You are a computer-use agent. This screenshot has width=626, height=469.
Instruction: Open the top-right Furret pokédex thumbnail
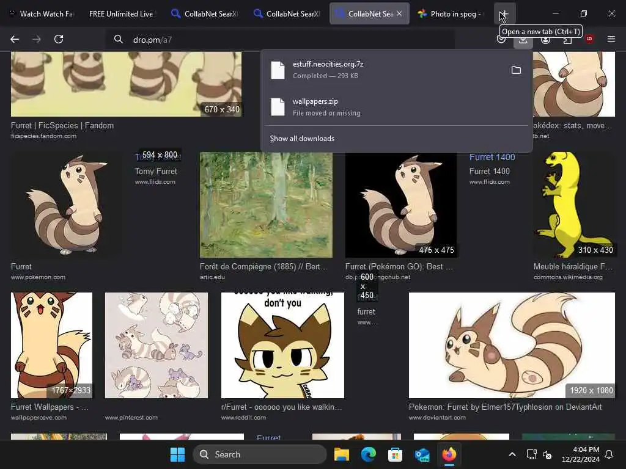574,84
